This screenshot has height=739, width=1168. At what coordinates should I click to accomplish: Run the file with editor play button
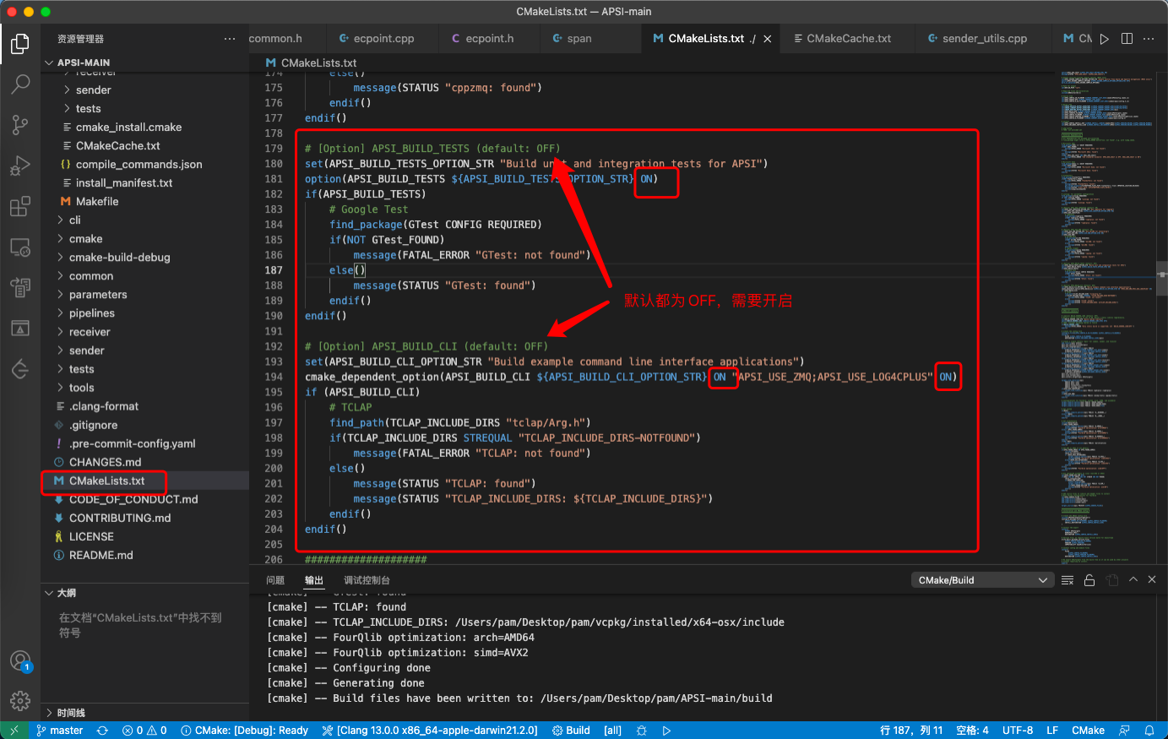1105,39
